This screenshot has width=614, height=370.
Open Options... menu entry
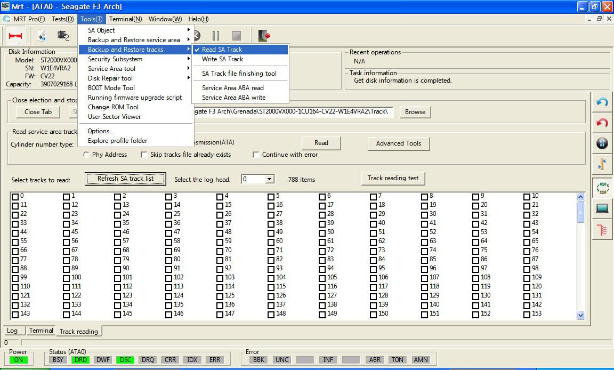(x=135, y=131)
